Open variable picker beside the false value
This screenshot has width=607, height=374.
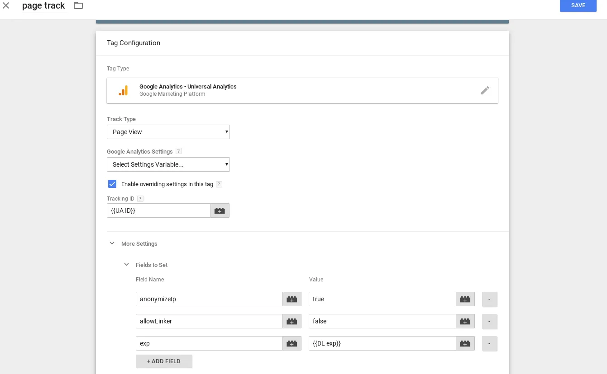pyautogui.click(x=465, y=321)
